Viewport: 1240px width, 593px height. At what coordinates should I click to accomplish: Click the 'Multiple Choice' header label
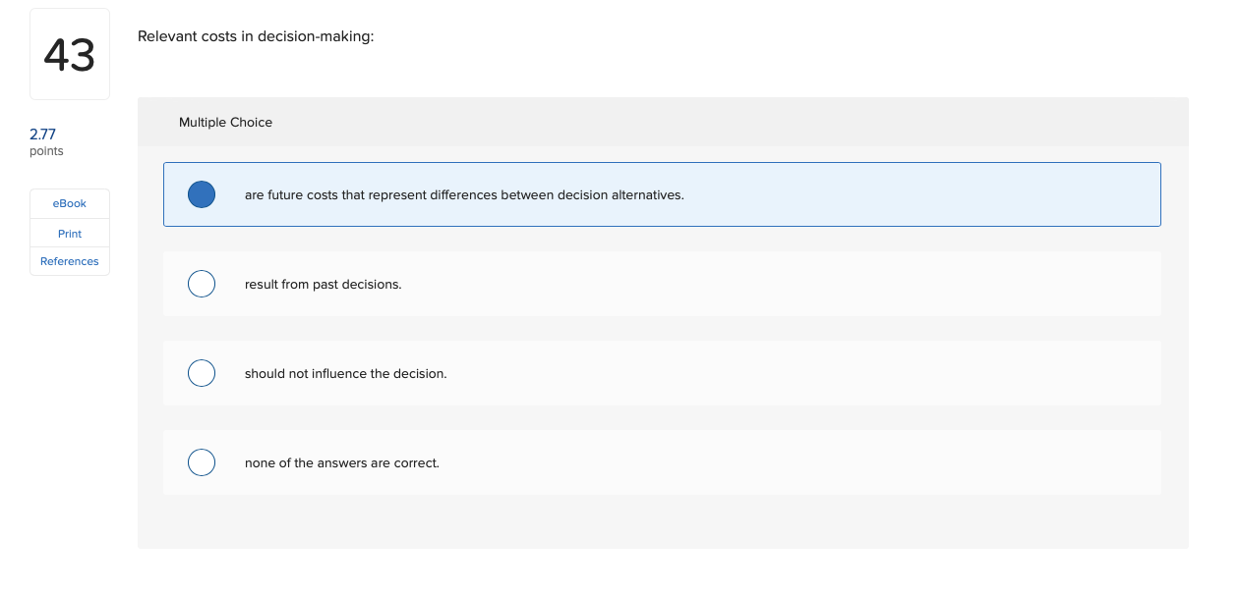click(x=225, y=122)
